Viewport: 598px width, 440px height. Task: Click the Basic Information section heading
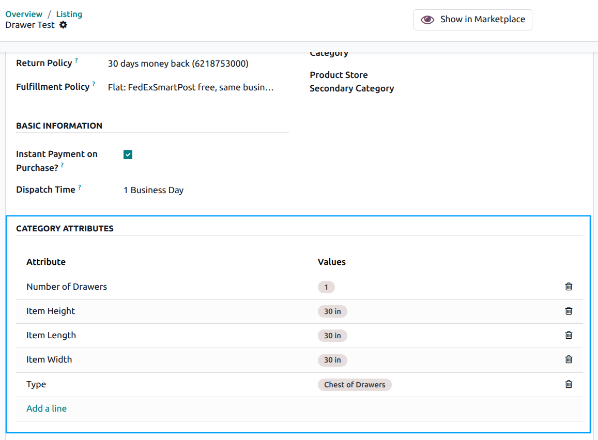[x=59, y=125]
